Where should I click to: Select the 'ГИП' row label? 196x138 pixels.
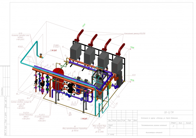click(109, 127)
